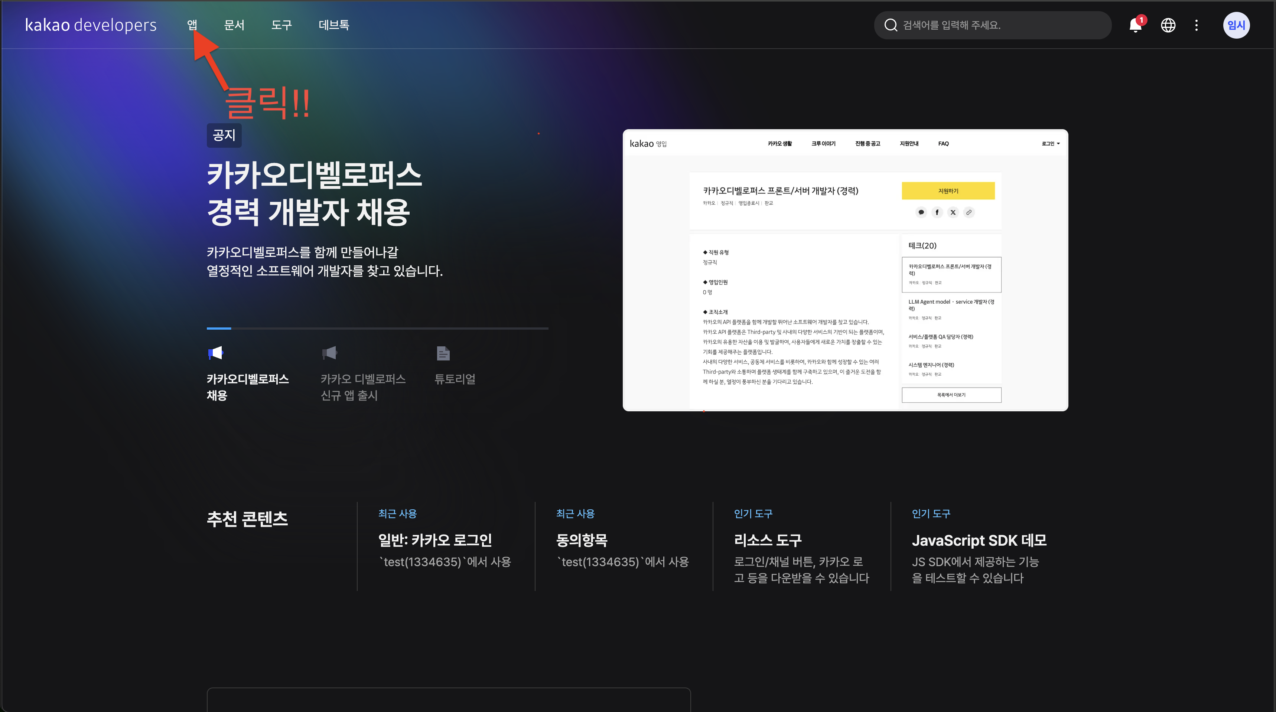This screenshot has width=1276, height=712.
Task: Click the recruitment banner preview image
Action: click(x=844, y=270)
